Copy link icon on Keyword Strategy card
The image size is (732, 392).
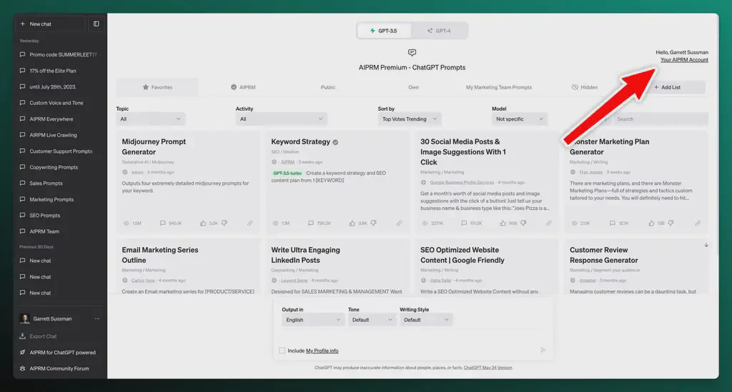[x=400, y=223]
